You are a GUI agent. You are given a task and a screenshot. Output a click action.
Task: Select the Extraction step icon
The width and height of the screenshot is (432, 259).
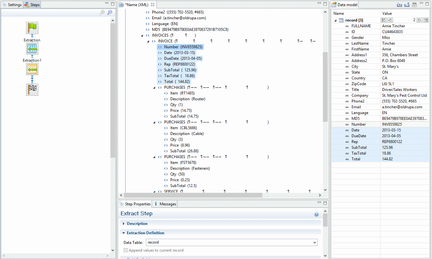tap(32, 49)
